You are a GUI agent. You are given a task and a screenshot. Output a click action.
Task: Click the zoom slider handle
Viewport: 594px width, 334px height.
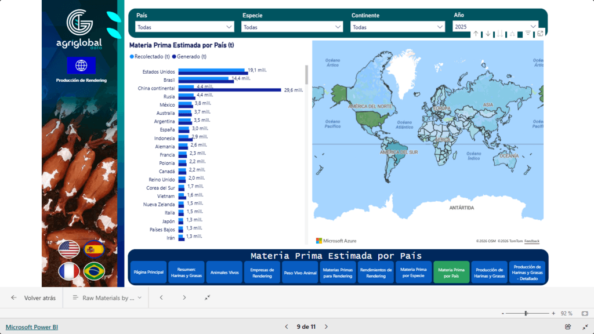tap(526, 314)
